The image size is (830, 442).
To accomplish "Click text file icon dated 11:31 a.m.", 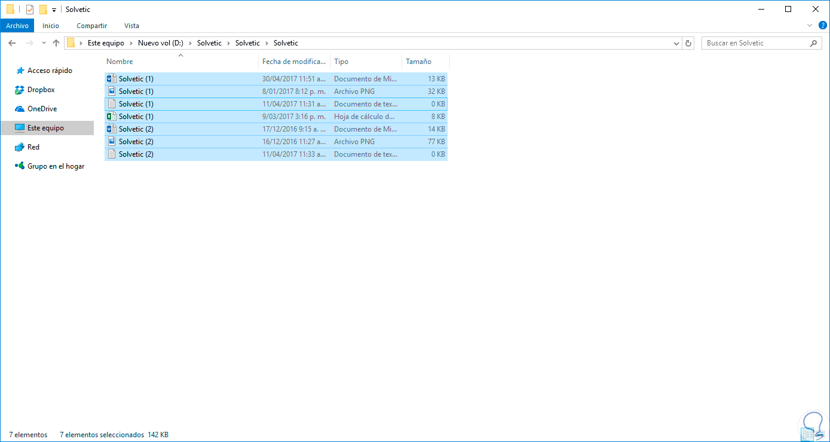I will [111, 104].
